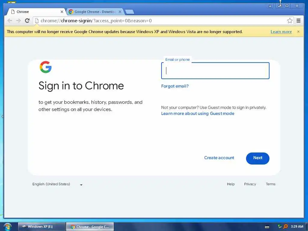Bookmark this page with the star icon
This screenshot has width=308, height=231.
pos(290,21)
